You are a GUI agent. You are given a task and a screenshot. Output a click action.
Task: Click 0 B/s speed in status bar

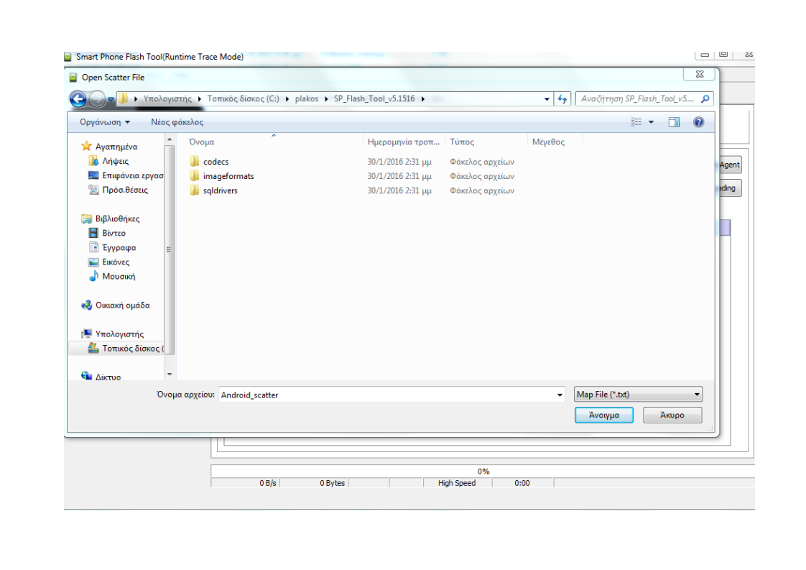(268, 483)
